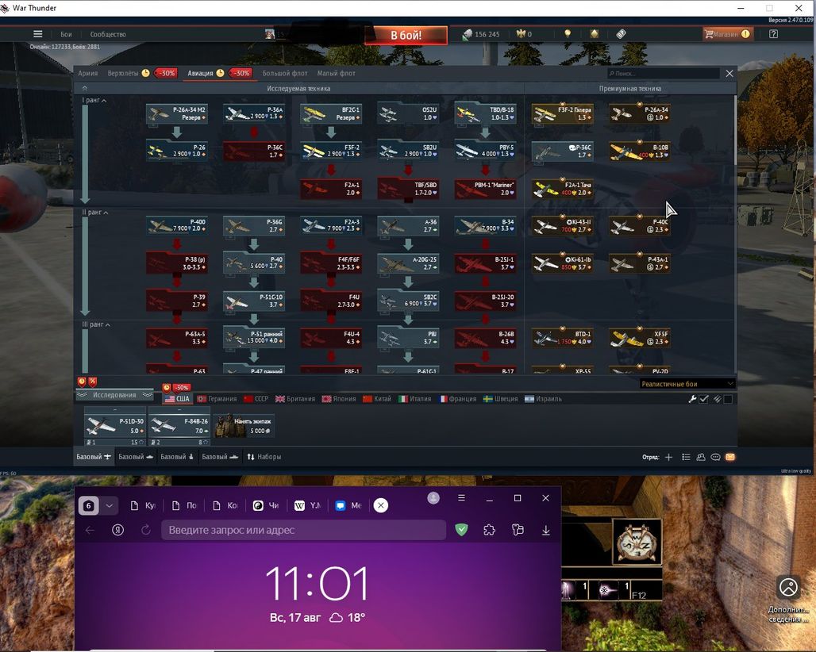Click the light bulb icon in top bar

(568, 34)
